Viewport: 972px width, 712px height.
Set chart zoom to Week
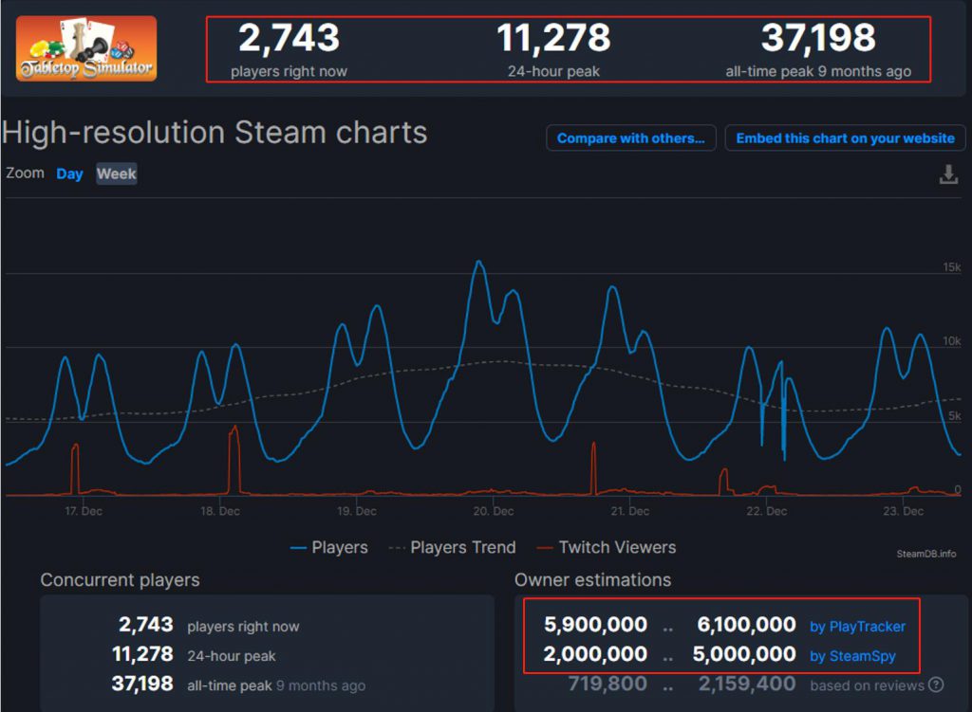(x=117, y=174)
